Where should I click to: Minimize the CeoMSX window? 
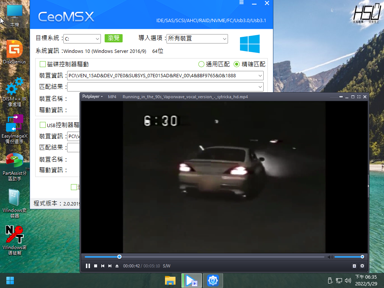click(254, 3)
